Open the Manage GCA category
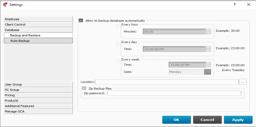The height and width of the screenshot is (127, 256). [38, 111]
